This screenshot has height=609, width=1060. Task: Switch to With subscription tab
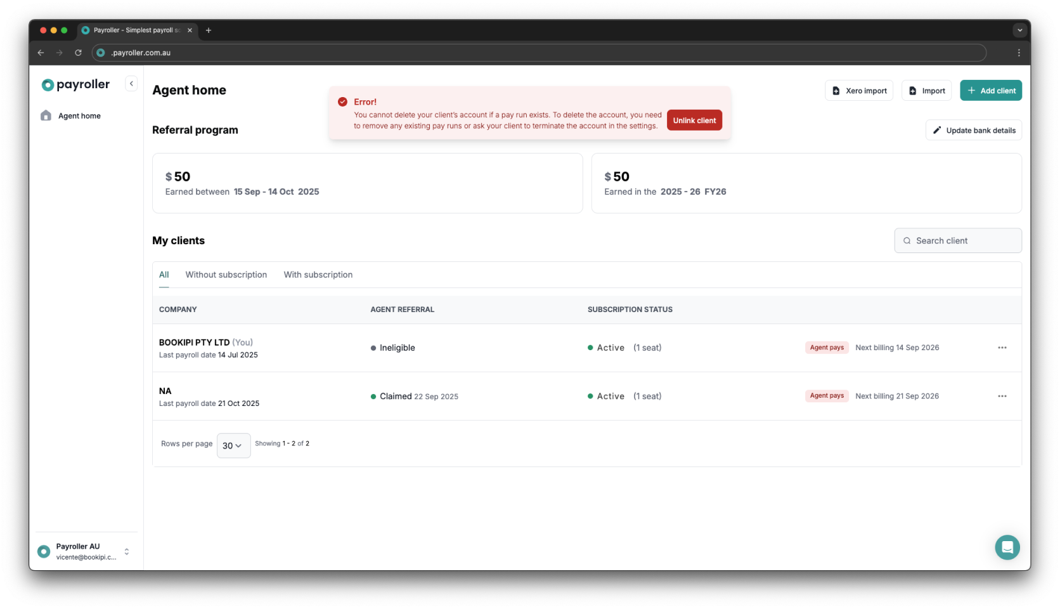(x=318, y=275)
